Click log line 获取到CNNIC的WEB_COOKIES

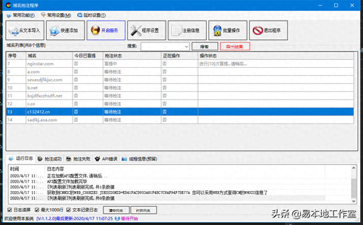pos(157,192)
